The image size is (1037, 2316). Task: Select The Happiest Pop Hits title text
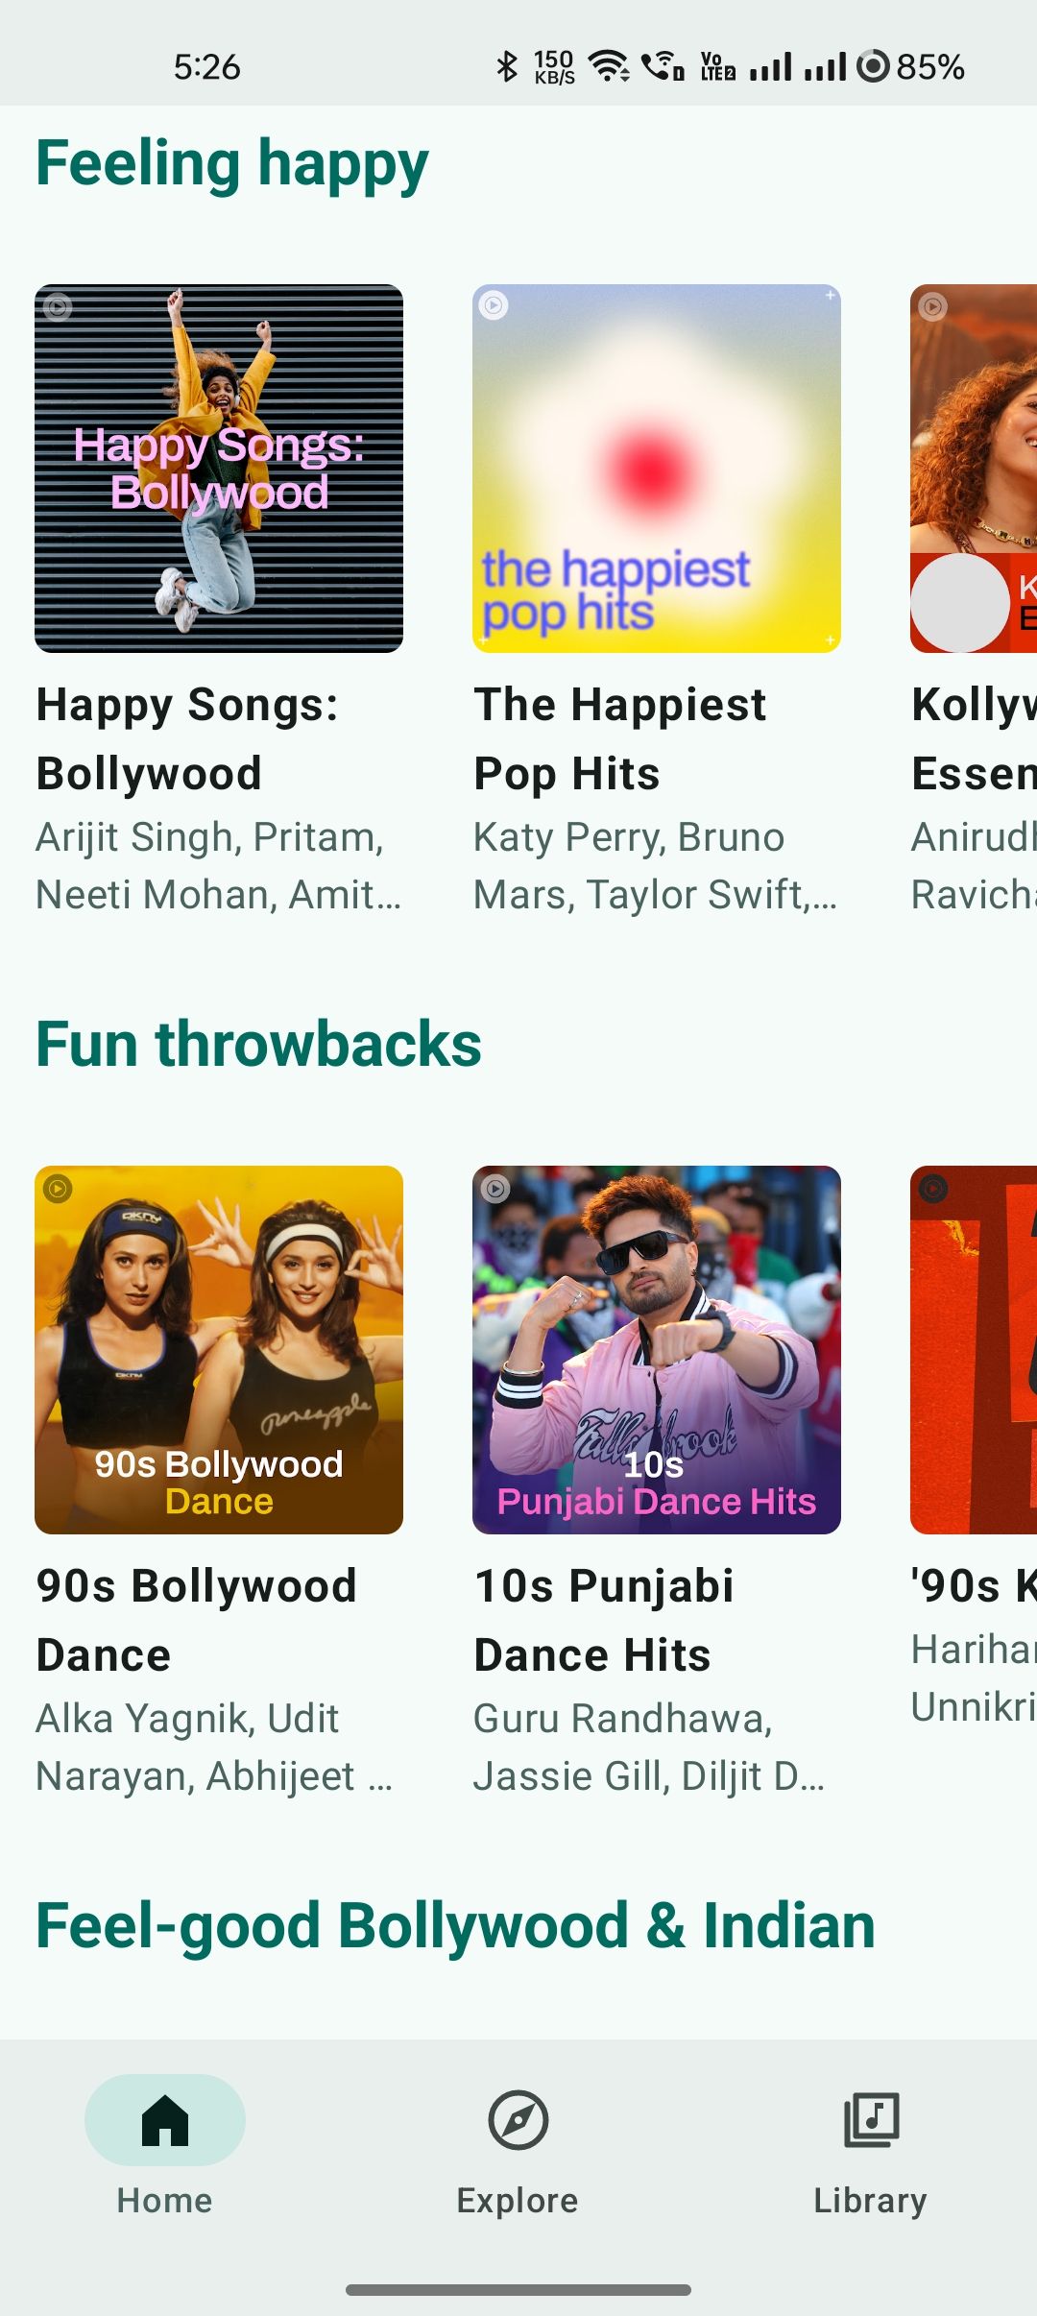pos(620,739)
